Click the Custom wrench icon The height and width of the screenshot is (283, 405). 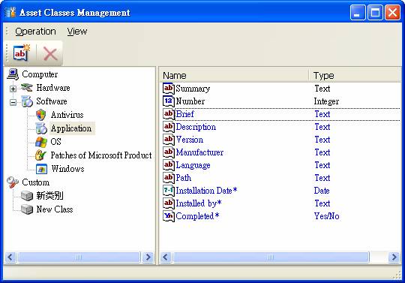point(13,182)
